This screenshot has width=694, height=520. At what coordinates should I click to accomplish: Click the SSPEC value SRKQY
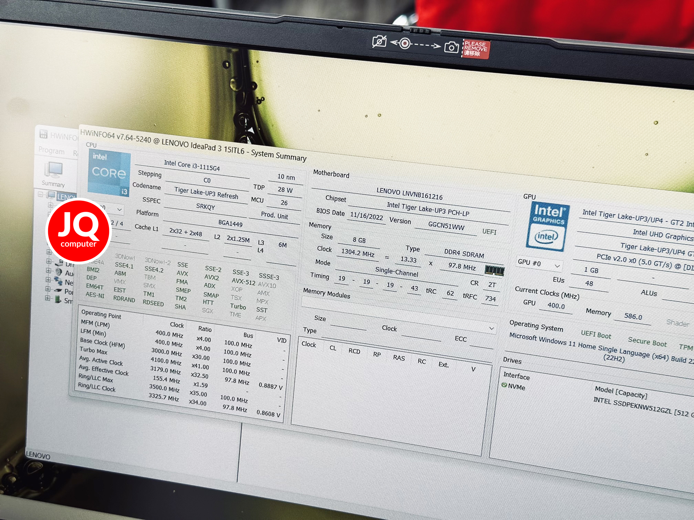pyautogui.click(x=205, y=207)
